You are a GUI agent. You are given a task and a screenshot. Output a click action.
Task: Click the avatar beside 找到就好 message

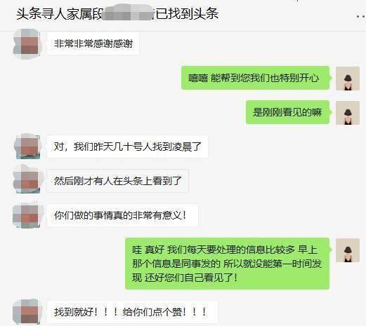(x=27, y=311)
